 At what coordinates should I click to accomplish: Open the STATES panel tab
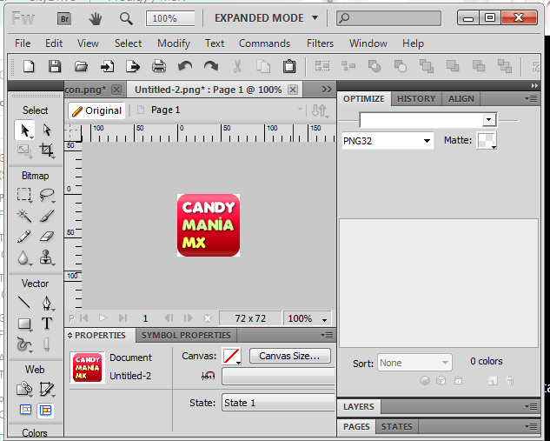coord(397,426)
